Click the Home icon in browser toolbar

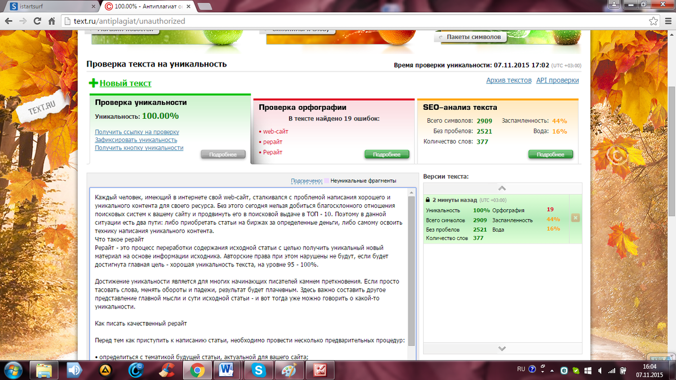51,21
